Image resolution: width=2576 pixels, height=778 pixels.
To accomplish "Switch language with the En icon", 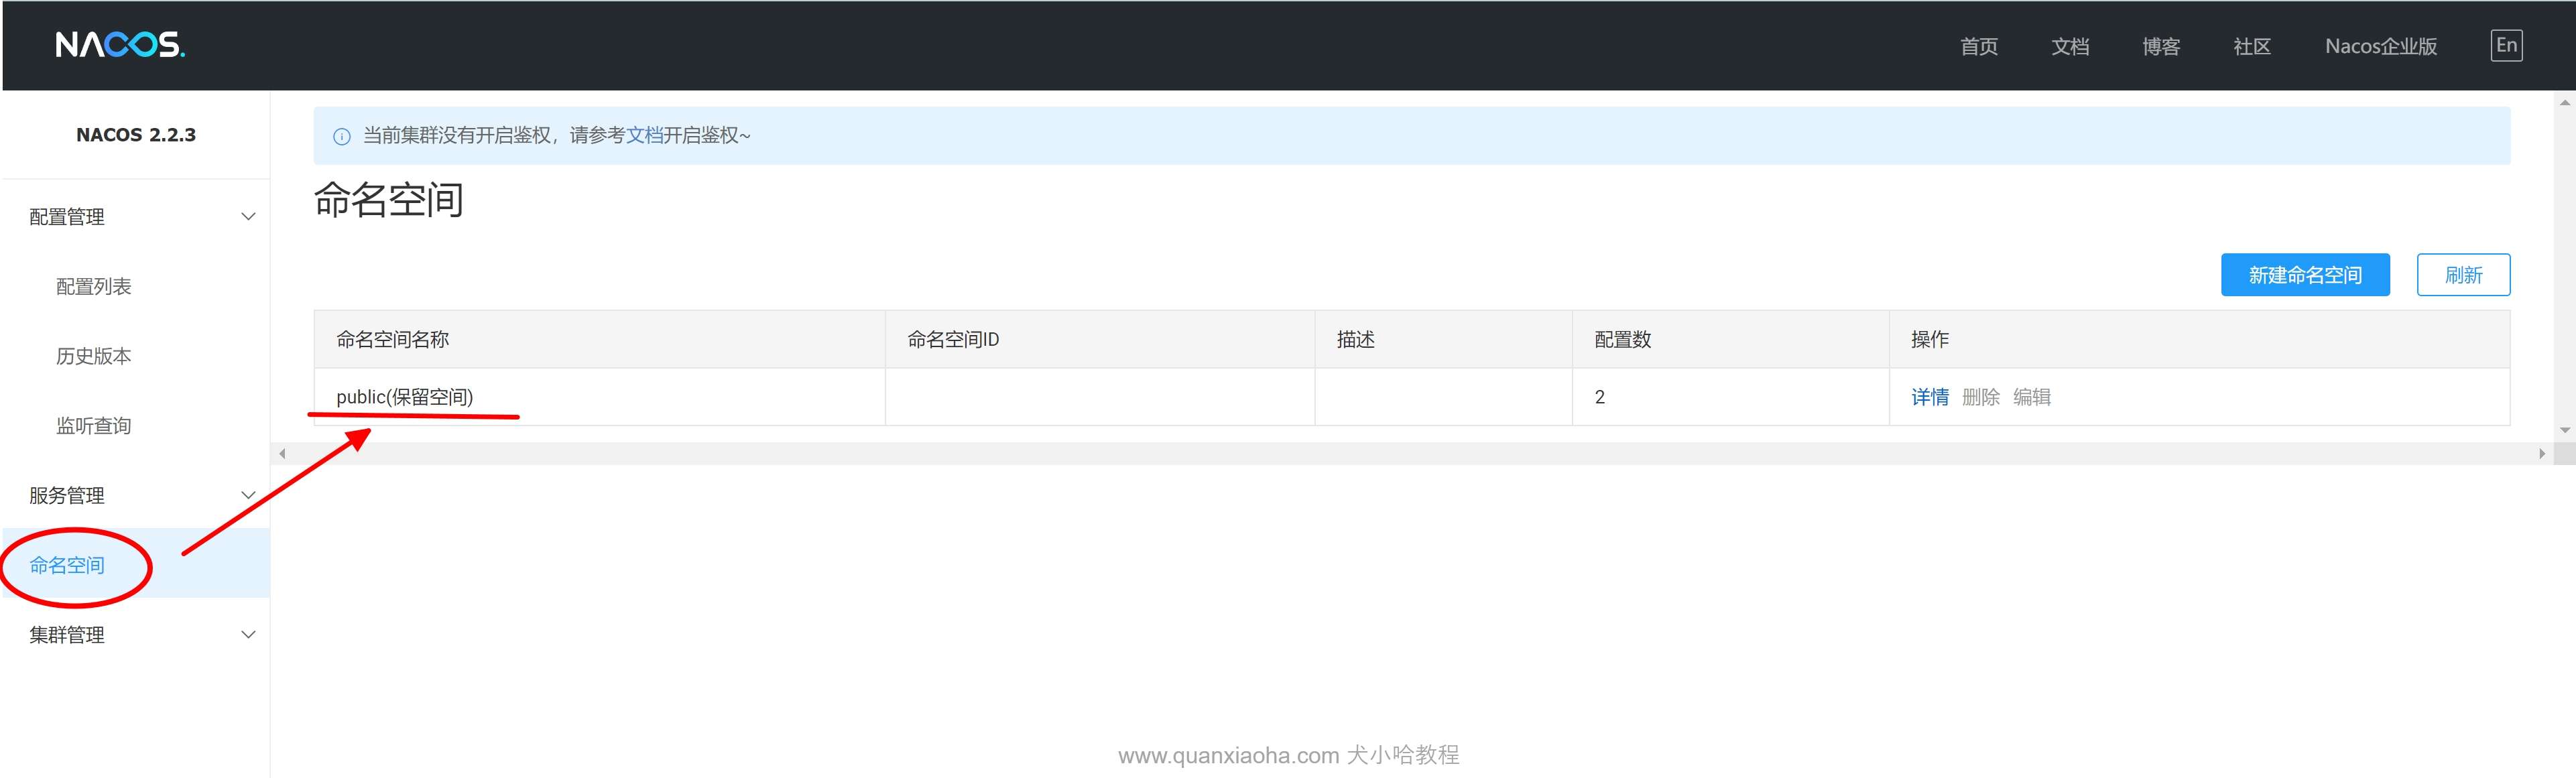I will (x=2506, y=45).
